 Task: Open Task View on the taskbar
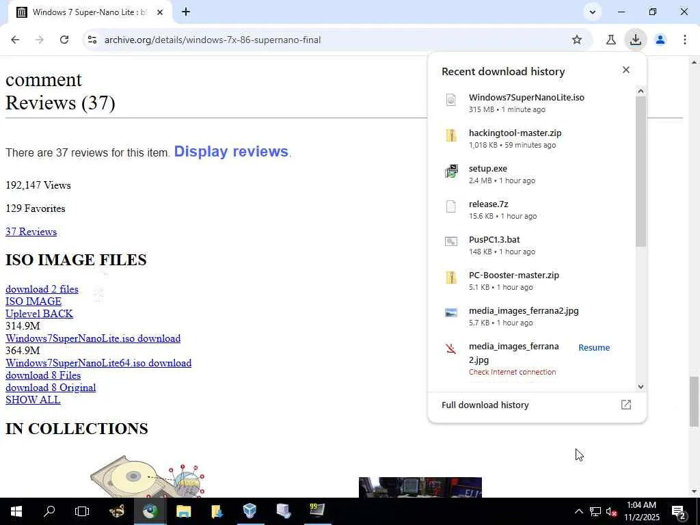coord(82,511)
